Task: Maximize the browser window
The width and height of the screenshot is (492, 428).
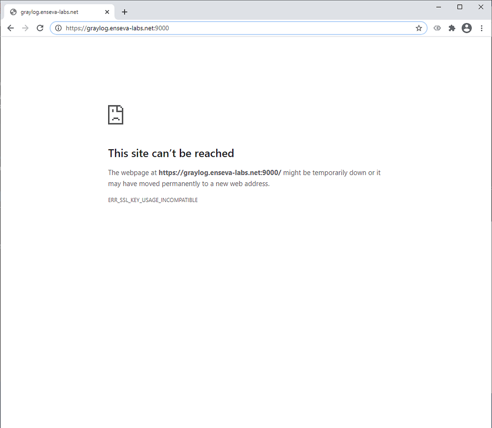Action: (x=460, y=7)
